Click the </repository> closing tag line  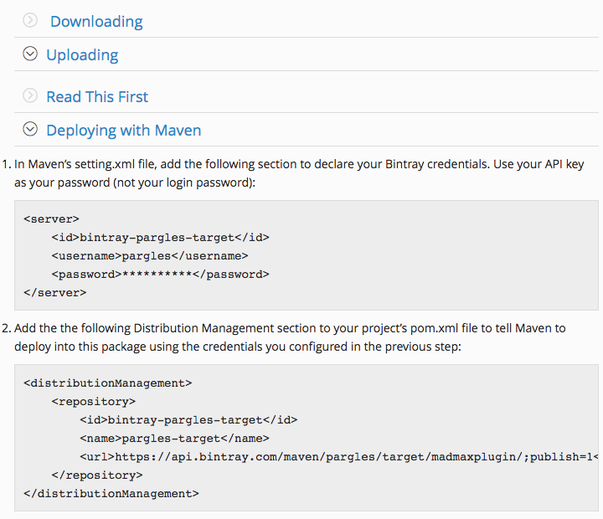click(x=97, y=475)
